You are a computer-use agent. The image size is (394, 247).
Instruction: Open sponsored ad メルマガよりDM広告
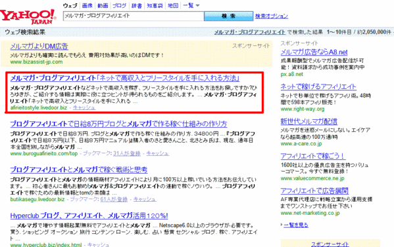pyautogui.click(x=39, y=47)
